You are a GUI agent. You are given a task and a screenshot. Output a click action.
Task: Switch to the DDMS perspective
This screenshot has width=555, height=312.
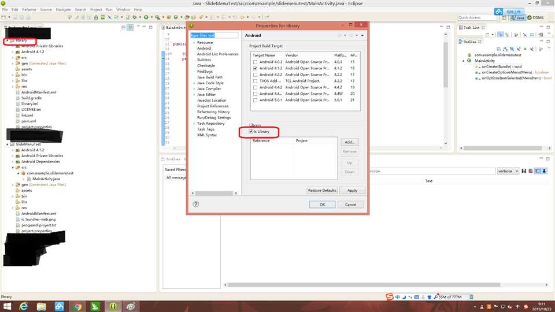pos(535,18)
